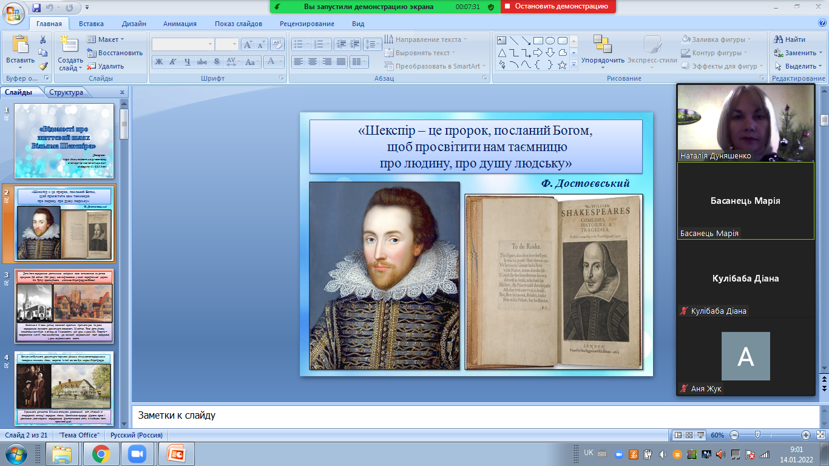This screenshot has width=829, height=466.
Task: Increase list indent level icon
Action: pos(355,44)
